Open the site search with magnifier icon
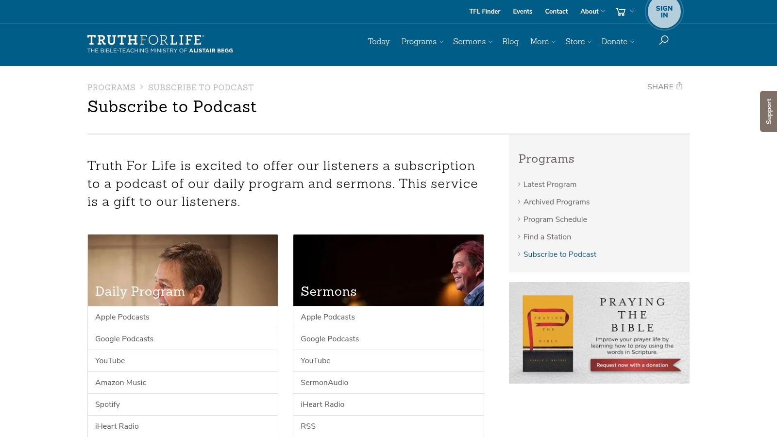The height and width of the screenshot is (437, 777). click(663, 41)
